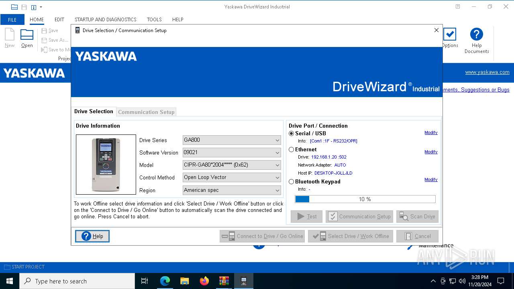514x289 pixels.
Task: Click the DriveWizard taskbar icon
Action: coord(244,281)
